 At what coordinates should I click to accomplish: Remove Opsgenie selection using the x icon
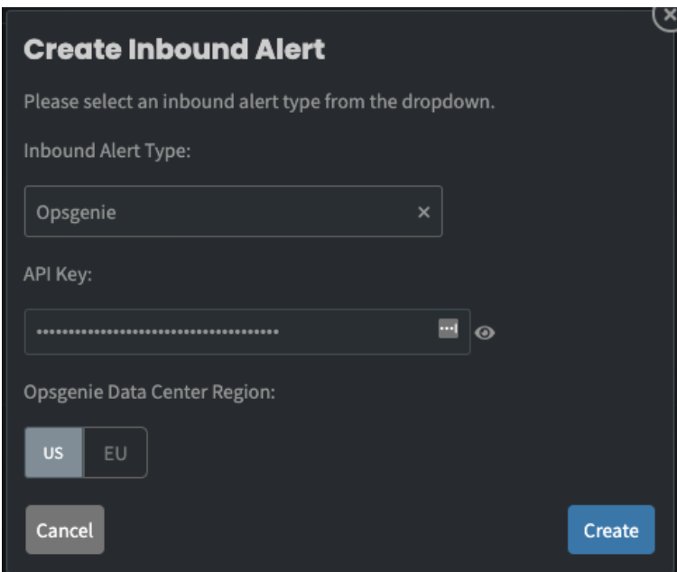pos(423,212)
